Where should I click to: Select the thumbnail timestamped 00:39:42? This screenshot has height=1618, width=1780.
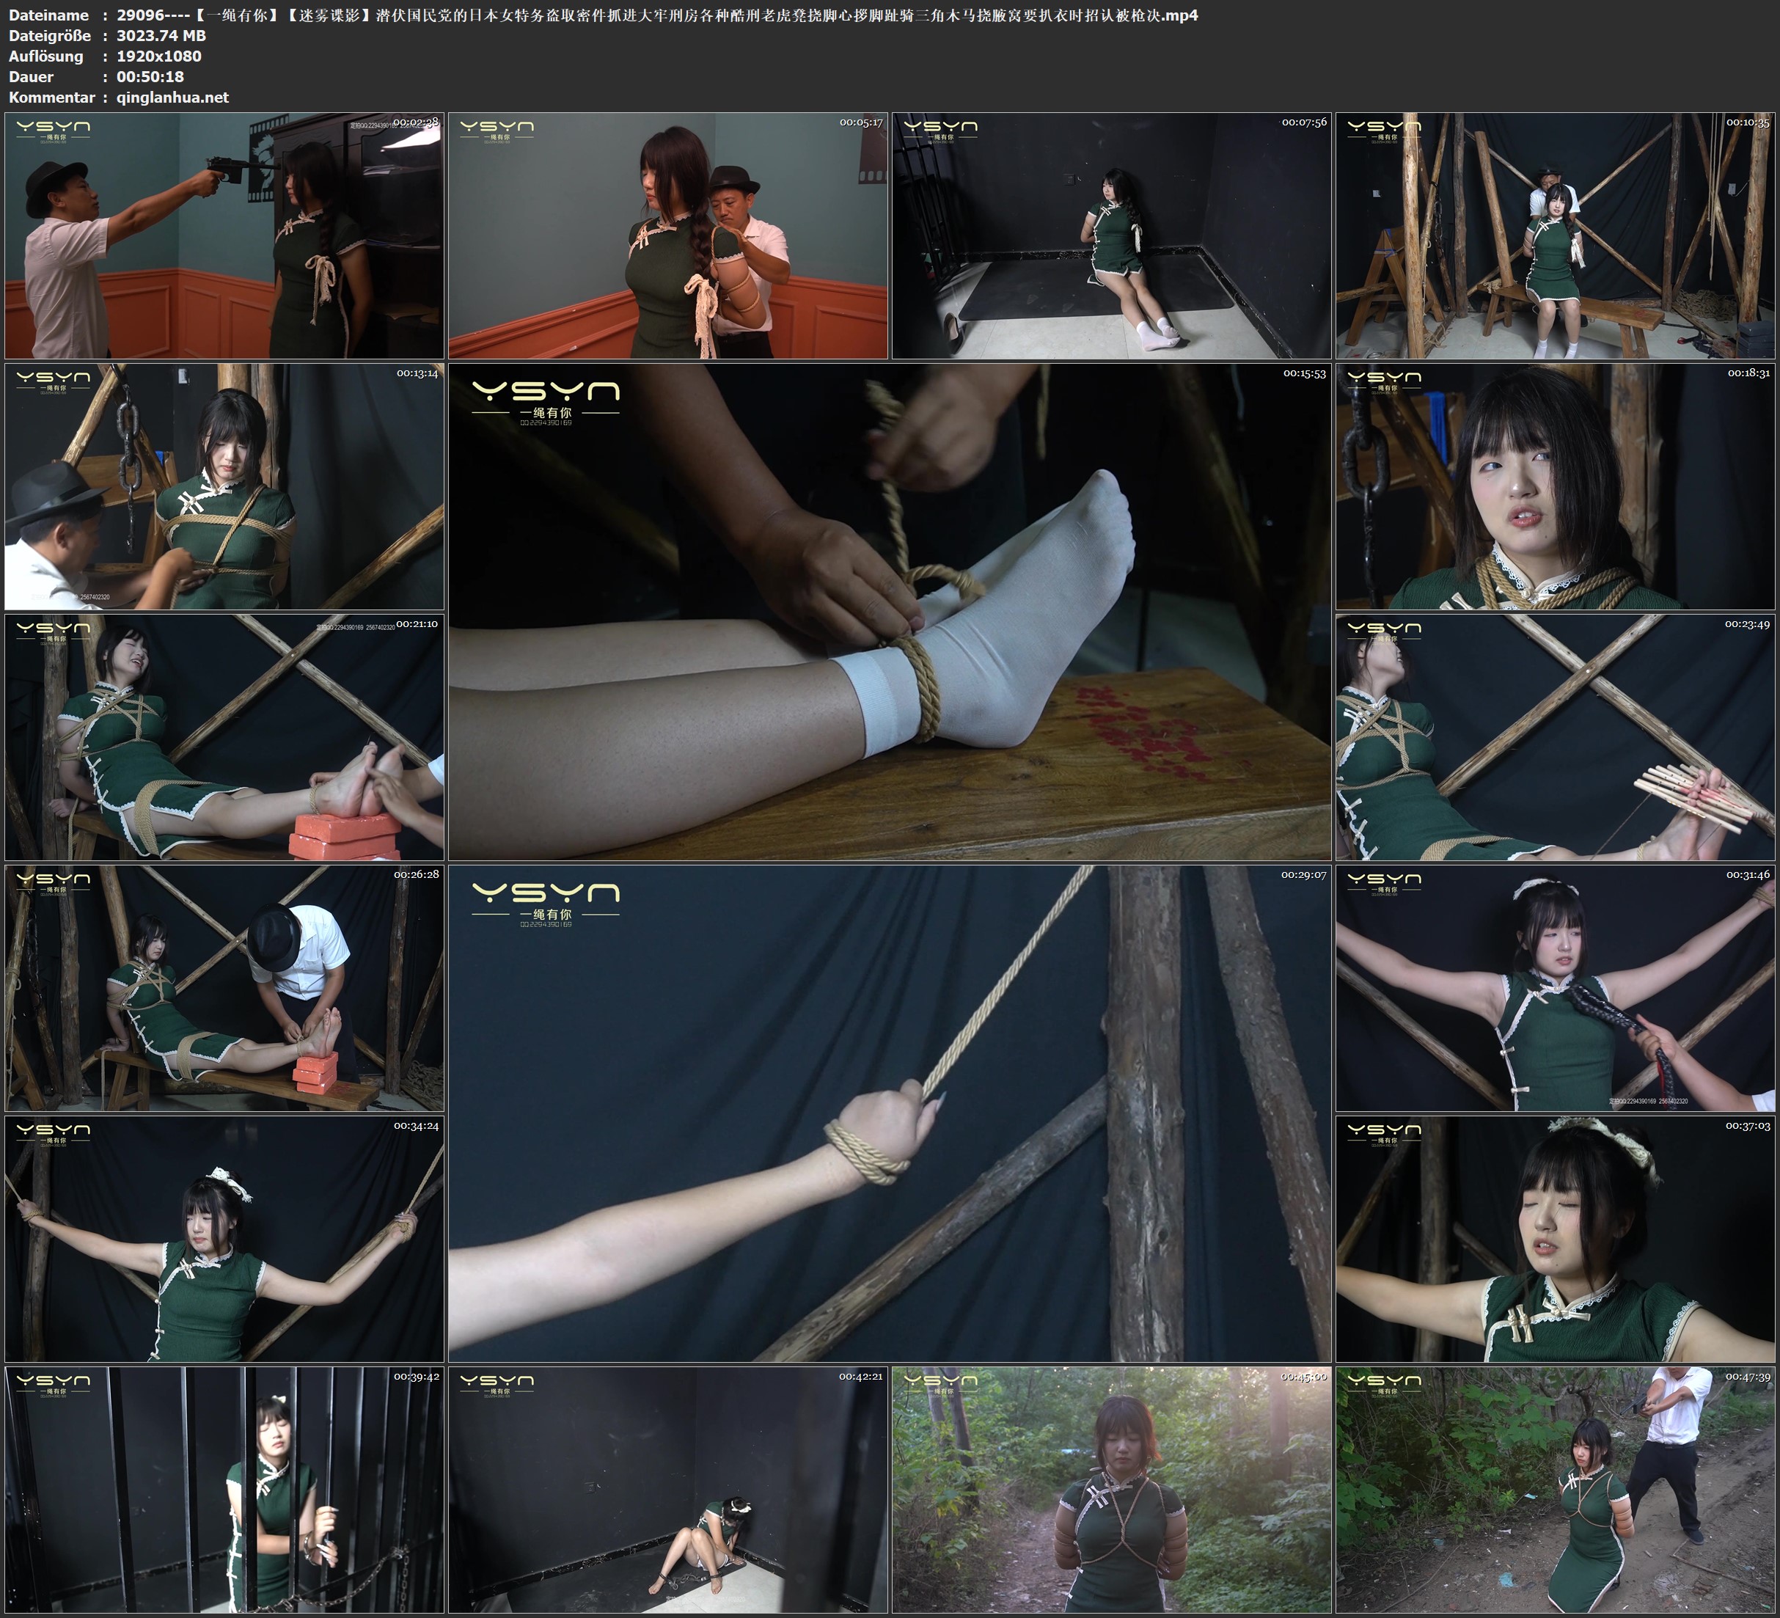click(224, 1489)
